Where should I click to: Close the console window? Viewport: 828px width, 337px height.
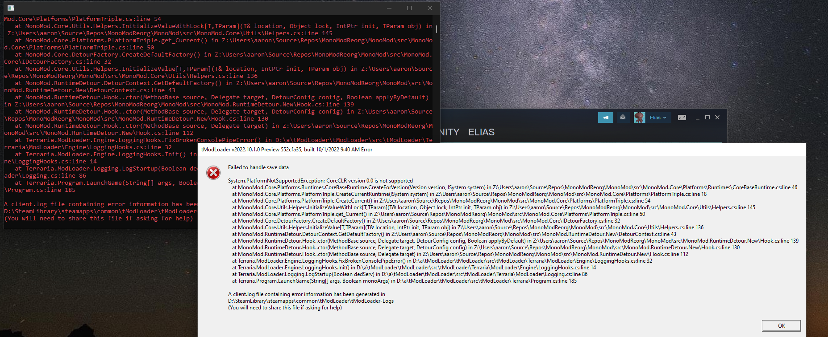[430, 8]
